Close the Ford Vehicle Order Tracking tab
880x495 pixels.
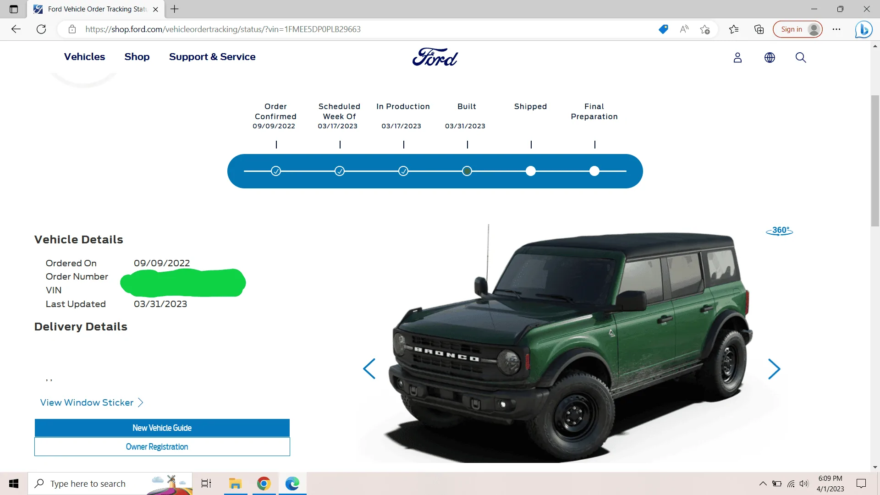155,9
